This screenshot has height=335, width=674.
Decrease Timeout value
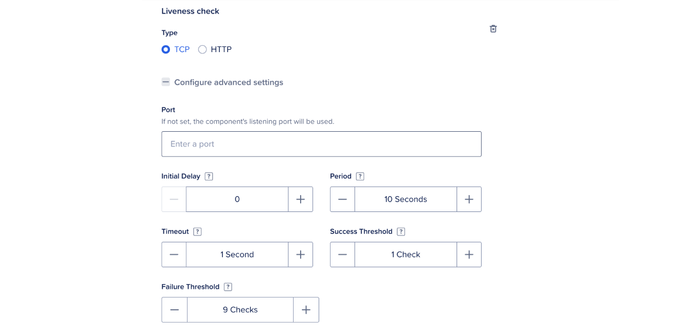click(174, 255)
